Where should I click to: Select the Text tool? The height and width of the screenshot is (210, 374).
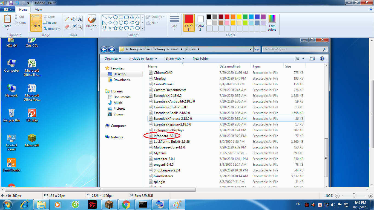(x=80, y=19)
